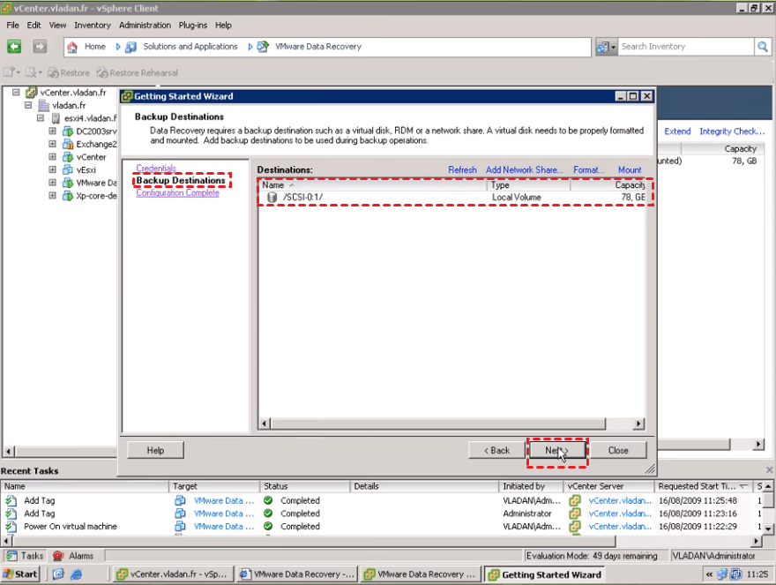Click the Next button

557,450
